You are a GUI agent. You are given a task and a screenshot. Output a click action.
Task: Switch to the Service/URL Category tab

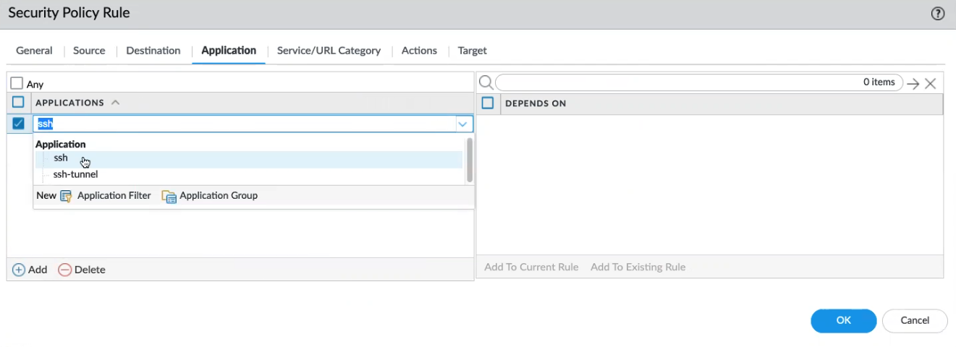click(x=329, y=51)
